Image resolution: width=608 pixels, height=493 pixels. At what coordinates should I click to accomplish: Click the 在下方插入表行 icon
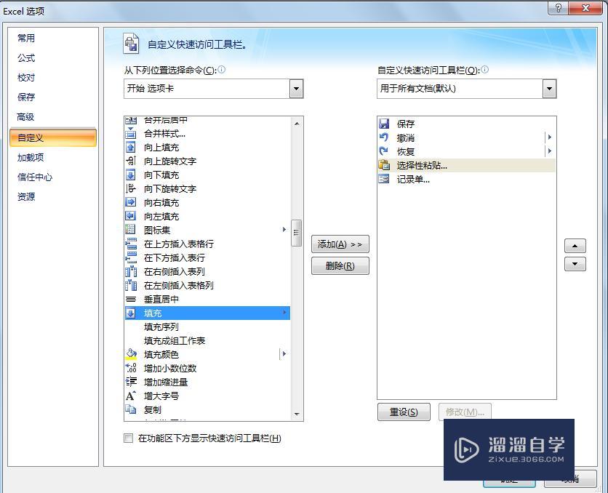tap(131, 257)
